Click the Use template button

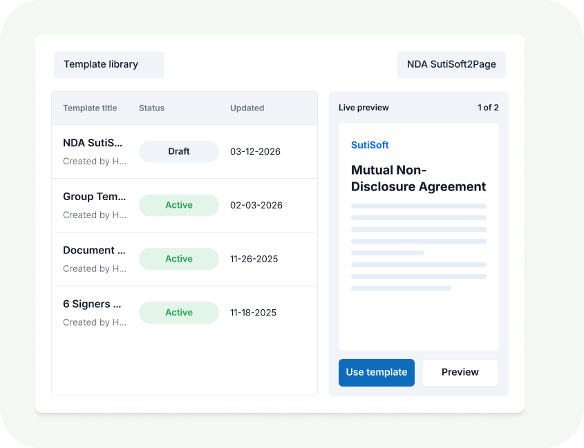click(x=376, y=372)
